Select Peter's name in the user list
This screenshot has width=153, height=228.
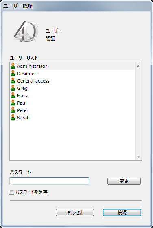(23, 110)
